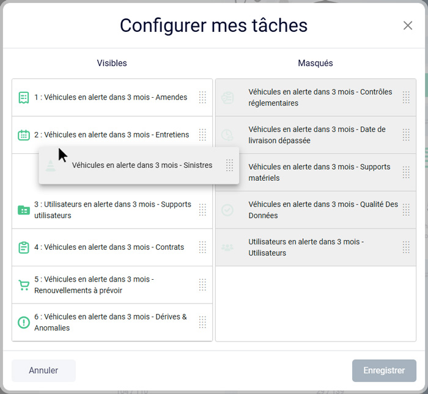428x394 pixels.
Task: Click the receipt icon beside Amendes
Action: pos(24,97)
